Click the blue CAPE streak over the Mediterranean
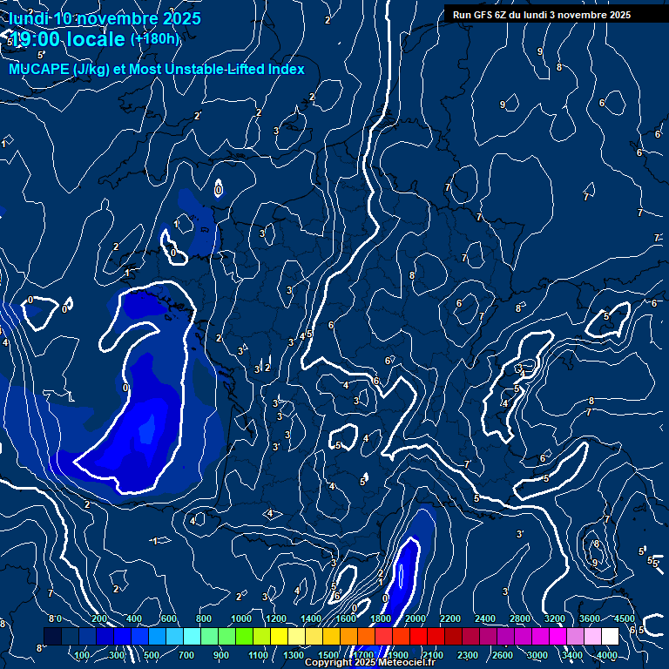Image resolution: width=669 pixels, height=669 pixels. [x=402, y=575]
